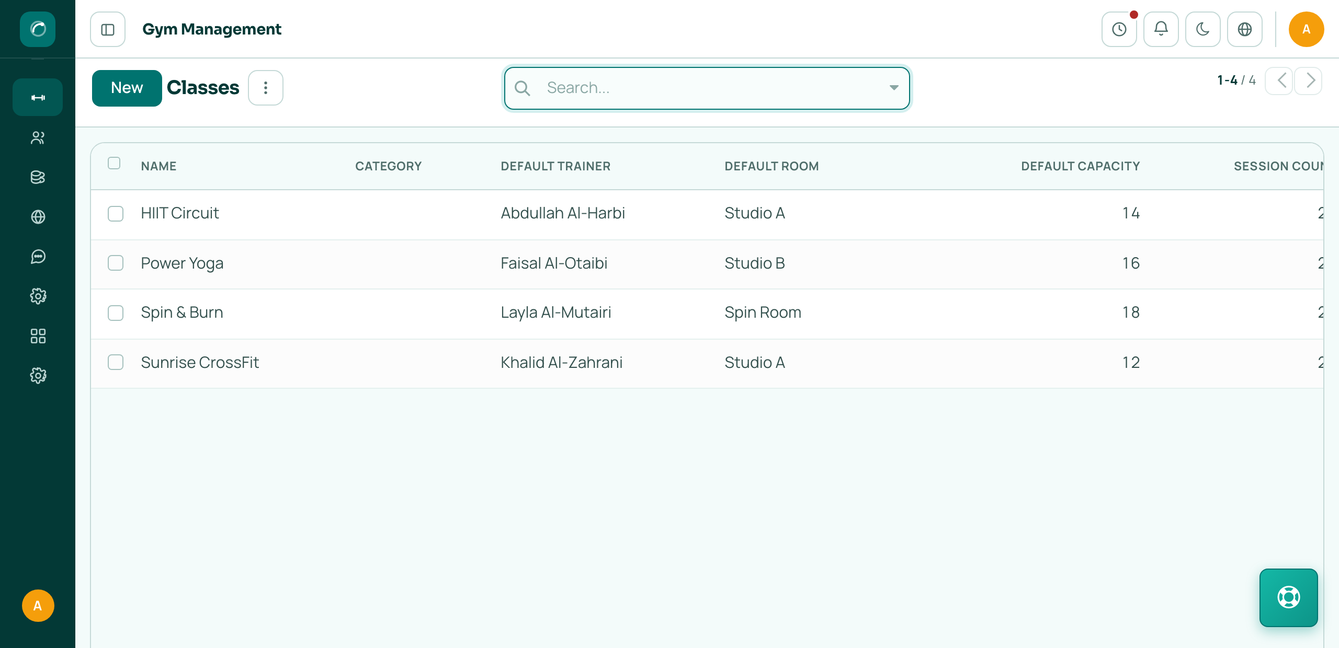Click capacity value 12

pyautogui.click(x=1131, y=363)
